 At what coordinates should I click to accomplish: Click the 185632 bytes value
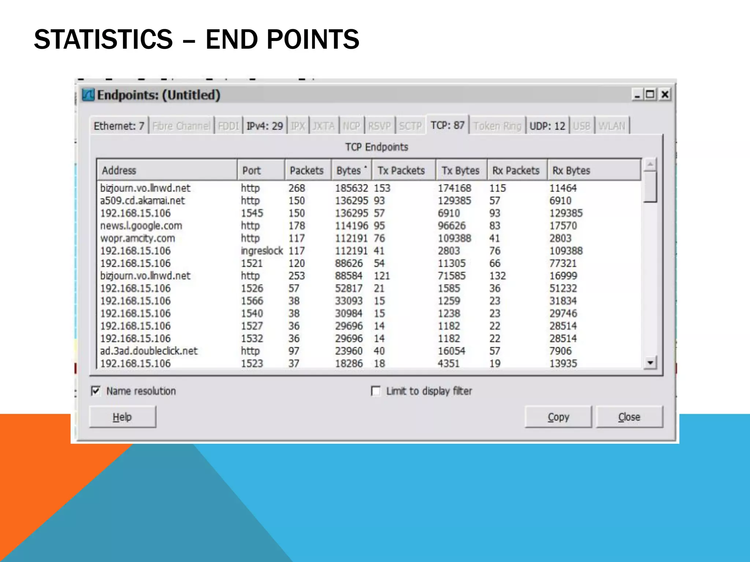pos(352,188)
